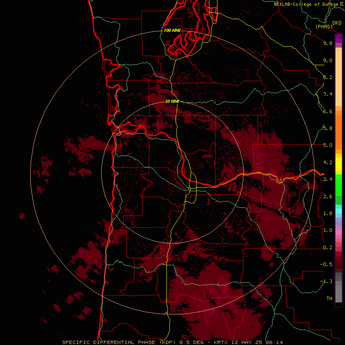Viewport: 345px width, 345px height.
Task: Click the 1.8 scale value
Action: pyautogui.click(x=328, y=214)
